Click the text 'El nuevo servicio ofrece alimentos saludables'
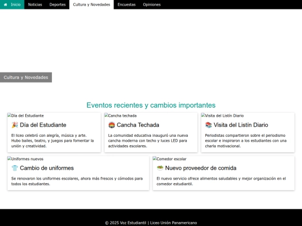302x226 pixels. tap(197, 179)
